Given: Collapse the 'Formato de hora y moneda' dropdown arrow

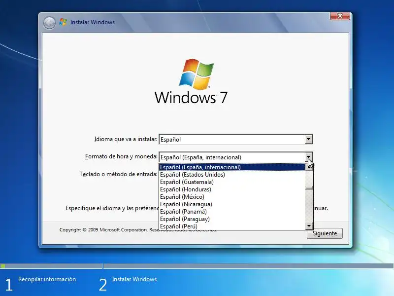Looking at the screenshot, I should pyautogui.click(x=309, y=157).
